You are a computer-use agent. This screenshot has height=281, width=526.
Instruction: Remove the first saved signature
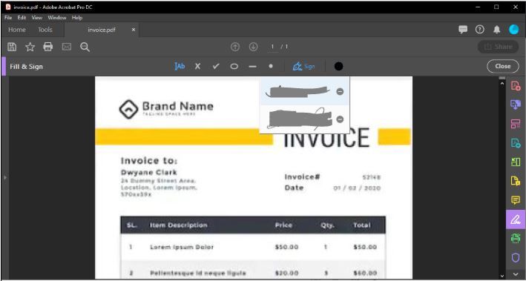tap(340, 91)
